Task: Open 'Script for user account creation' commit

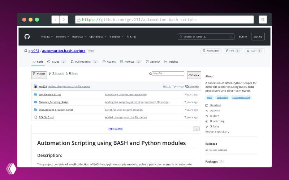Action: pyautogui.click(x=124, y=110)
